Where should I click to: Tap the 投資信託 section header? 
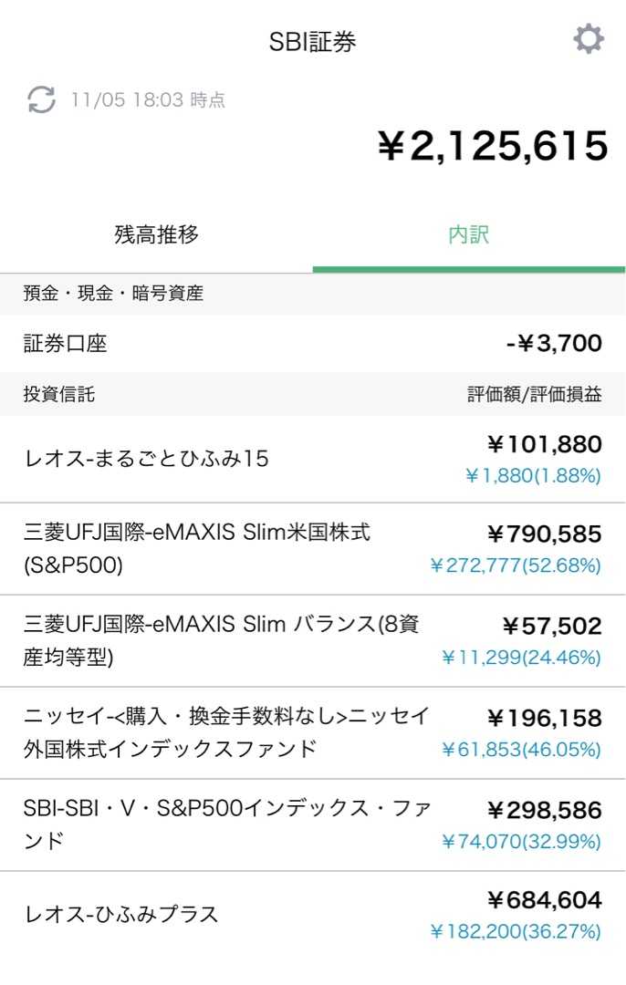click(x=59, y=394)
